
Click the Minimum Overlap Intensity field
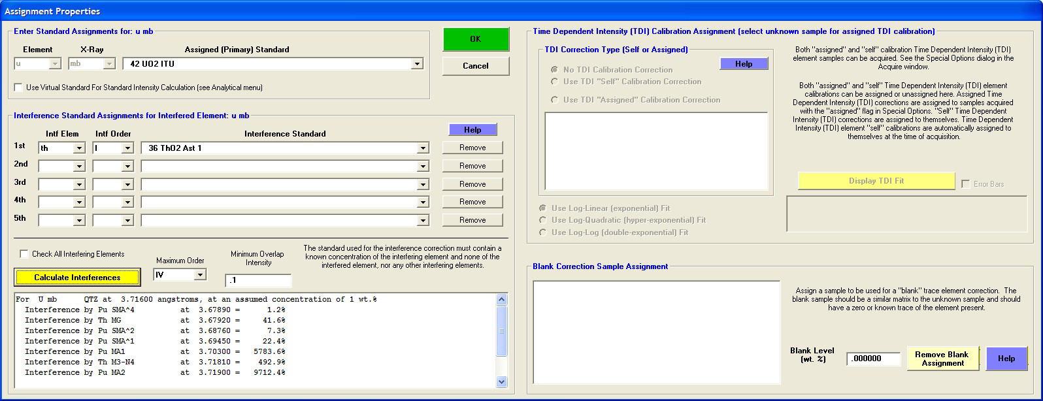(258, 280)
